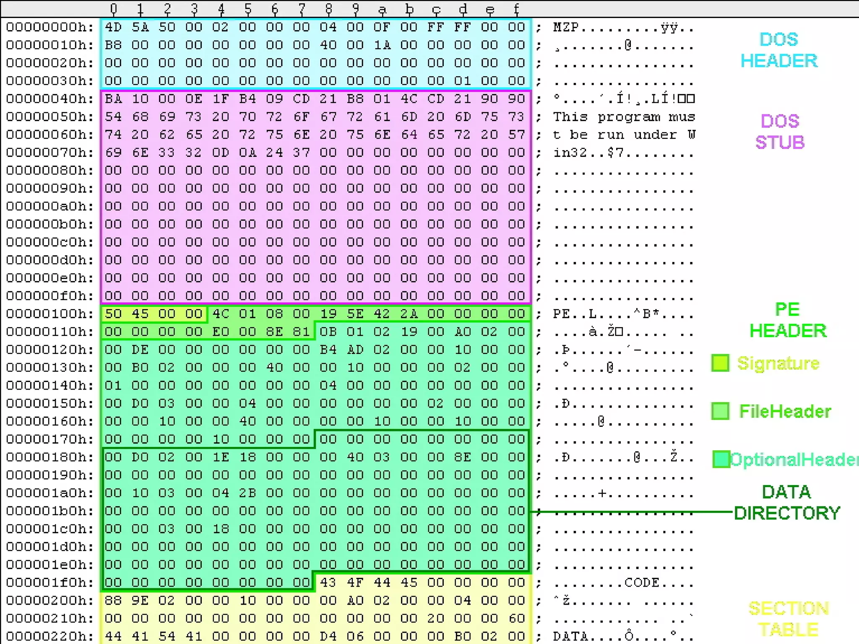Click column header 0
The height and width of the screenshot is (644, 859).
click(x=114, y=9)
